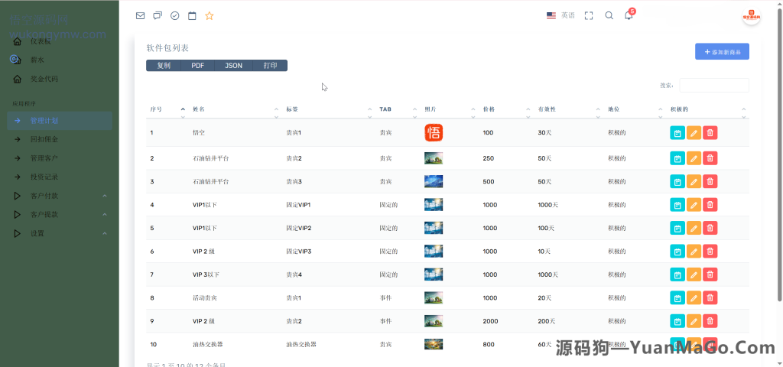This screenshot has width=783, height=367.
Task: Click the 打印 print button
Action: pyautogui.click(x=270, y=66)
